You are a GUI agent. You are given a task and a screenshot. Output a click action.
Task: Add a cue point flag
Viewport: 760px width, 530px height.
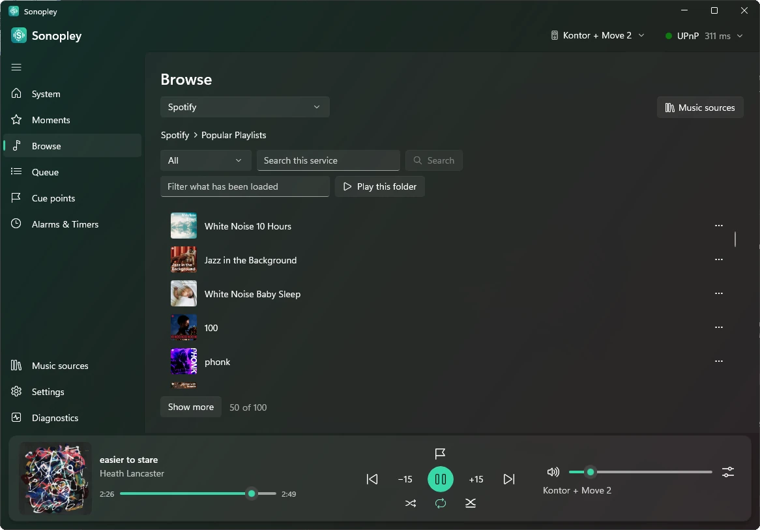coord(440,453)
